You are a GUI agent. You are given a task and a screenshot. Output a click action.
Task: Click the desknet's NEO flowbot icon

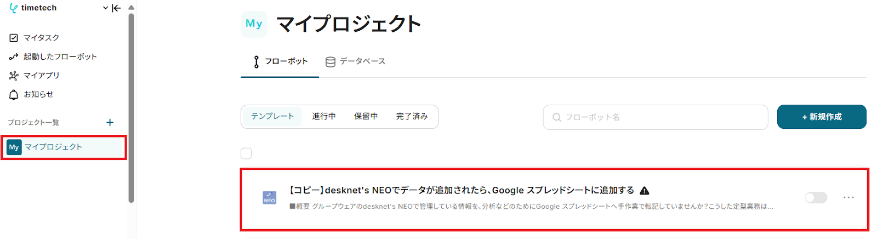[270, 197]
